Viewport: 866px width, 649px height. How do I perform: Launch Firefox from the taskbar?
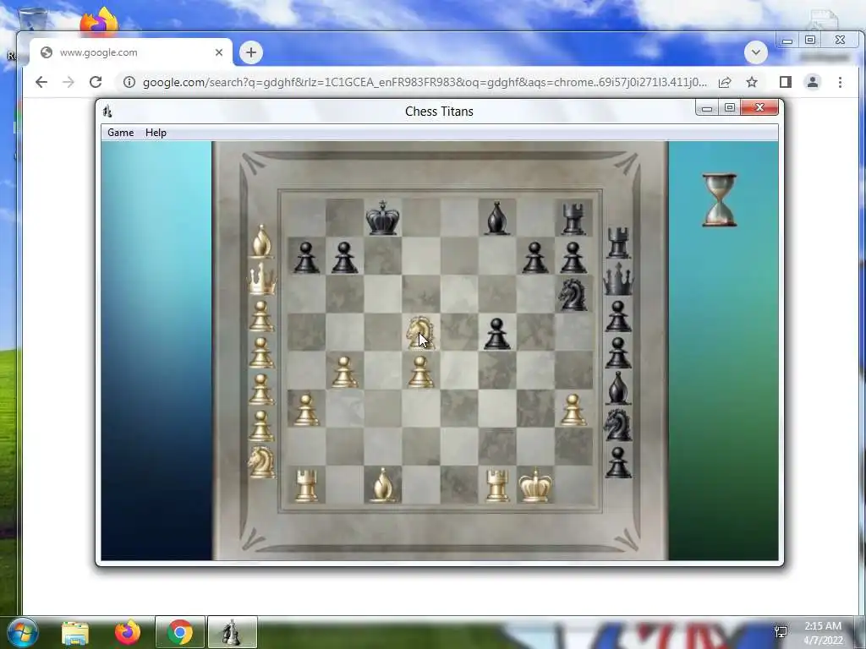pos(128,632)
